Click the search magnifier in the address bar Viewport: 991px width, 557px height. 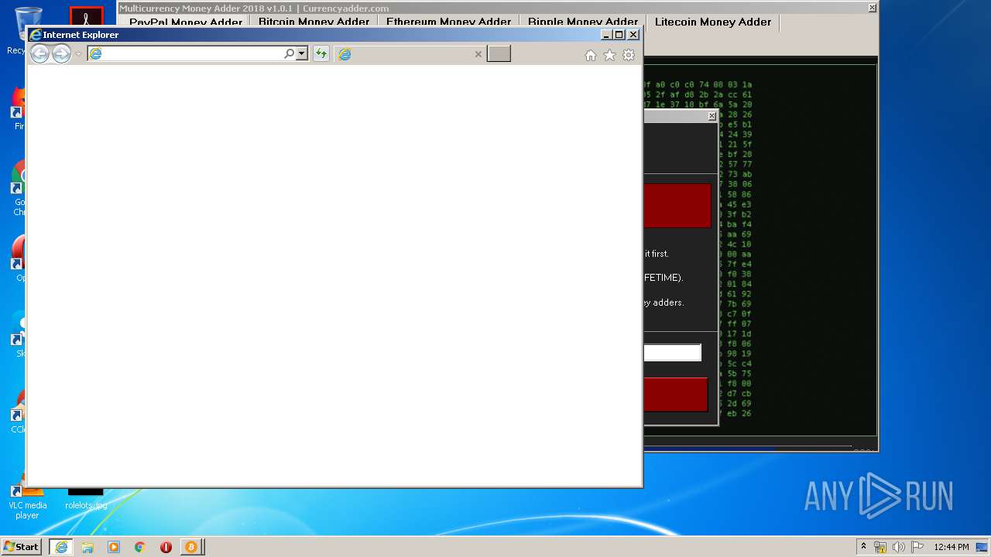(289, 53)
